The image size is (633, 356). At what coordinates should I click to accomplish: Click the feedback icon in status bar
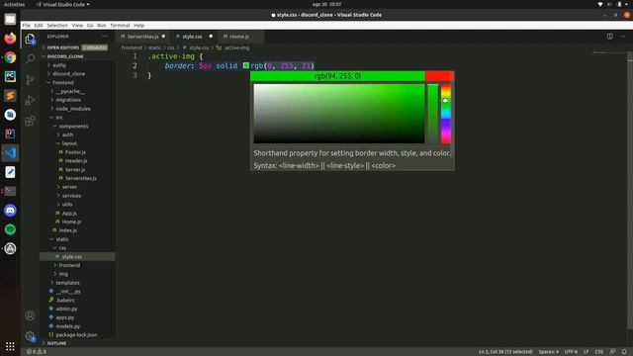612,352
